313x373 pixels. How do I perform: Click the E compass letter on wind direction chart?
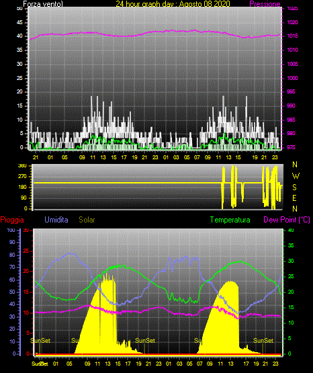point(294,198)
